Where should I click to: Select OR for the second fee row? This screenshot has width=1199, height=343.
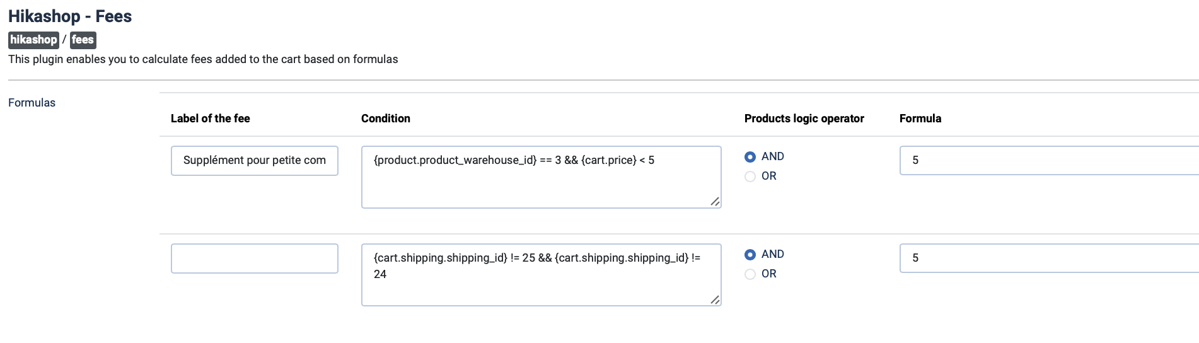click(750, 274)
